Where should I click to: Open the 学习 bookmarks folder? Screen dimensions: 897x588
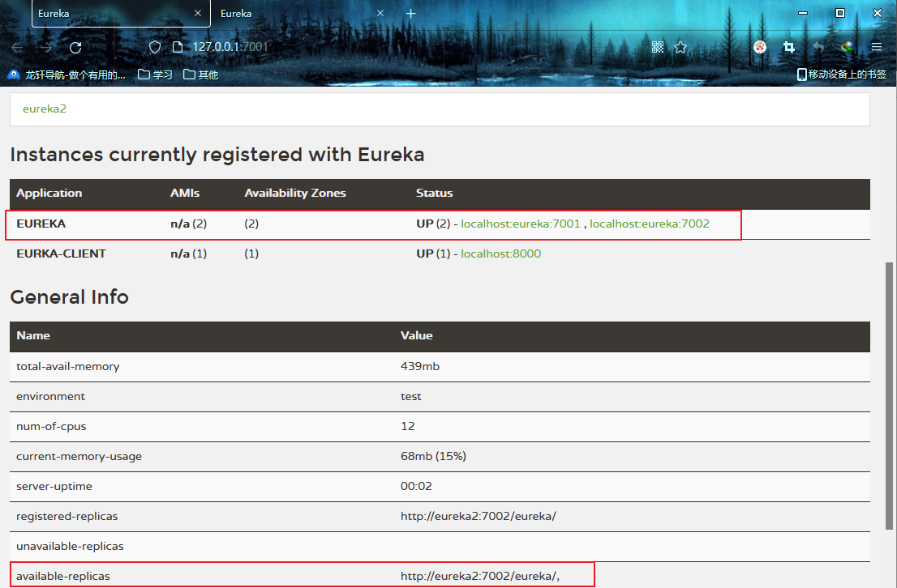coord(155,75)
